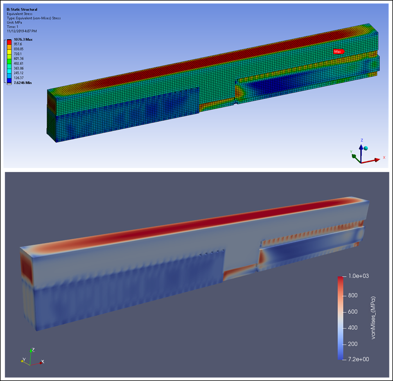Select the dark blue 126.37 legend band
Screen dimensions: 393x381
pyautogui.click(x=10, y=80)
